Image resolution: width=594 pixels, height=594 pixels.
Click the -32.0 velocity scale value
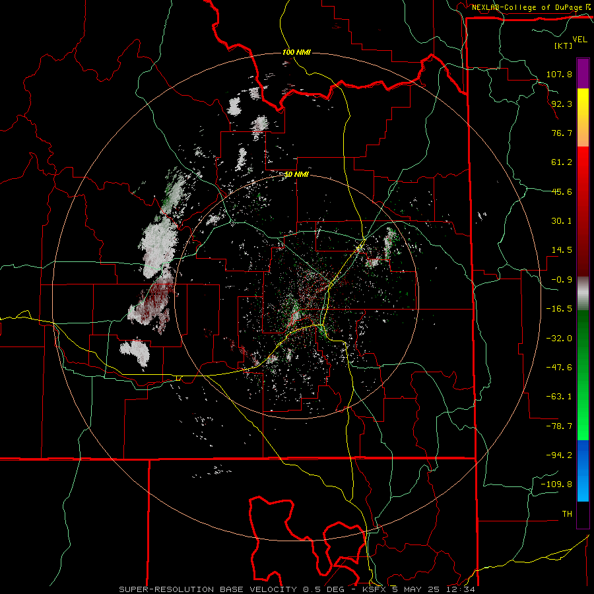[559, 339]
